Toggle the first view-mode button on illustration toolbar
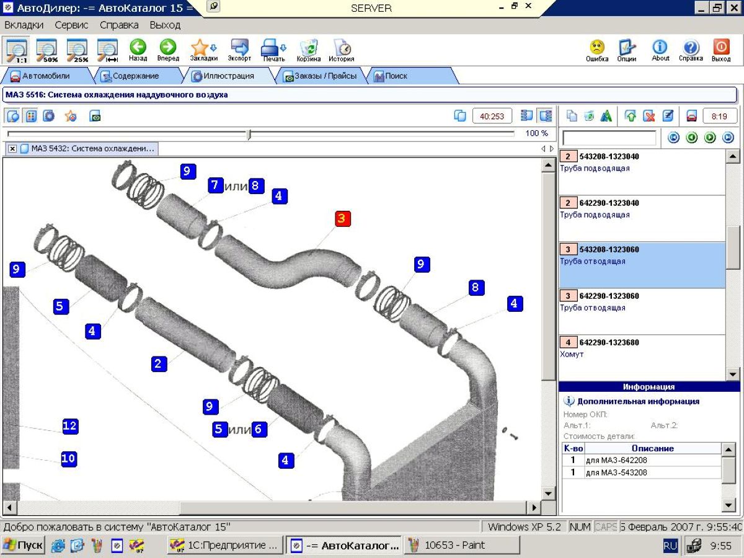The height and width of the screenshot is (558, 744). [x=13, y=116]
